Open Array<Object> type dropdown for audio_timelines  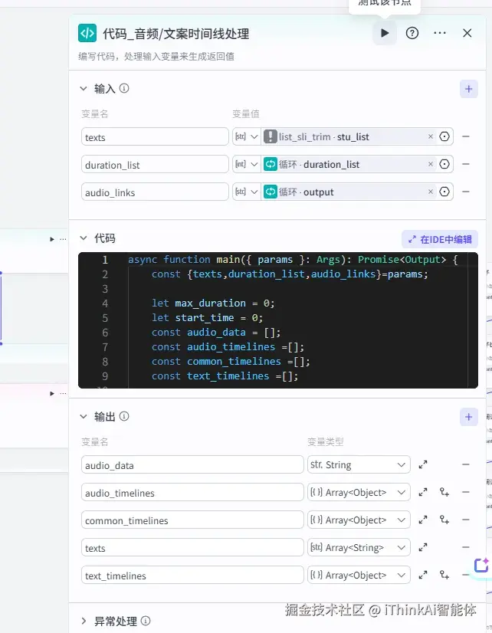click(359, 492)
